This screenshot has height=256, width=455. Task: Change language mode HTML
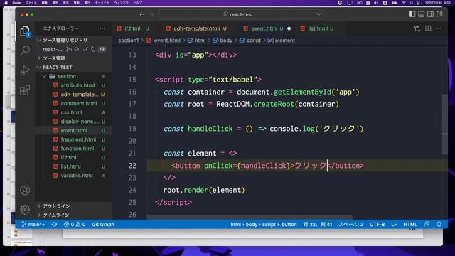click(x=410, y=225)
